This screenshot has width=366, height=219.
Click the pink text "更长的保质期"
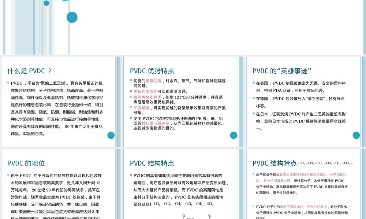[145, 92]
